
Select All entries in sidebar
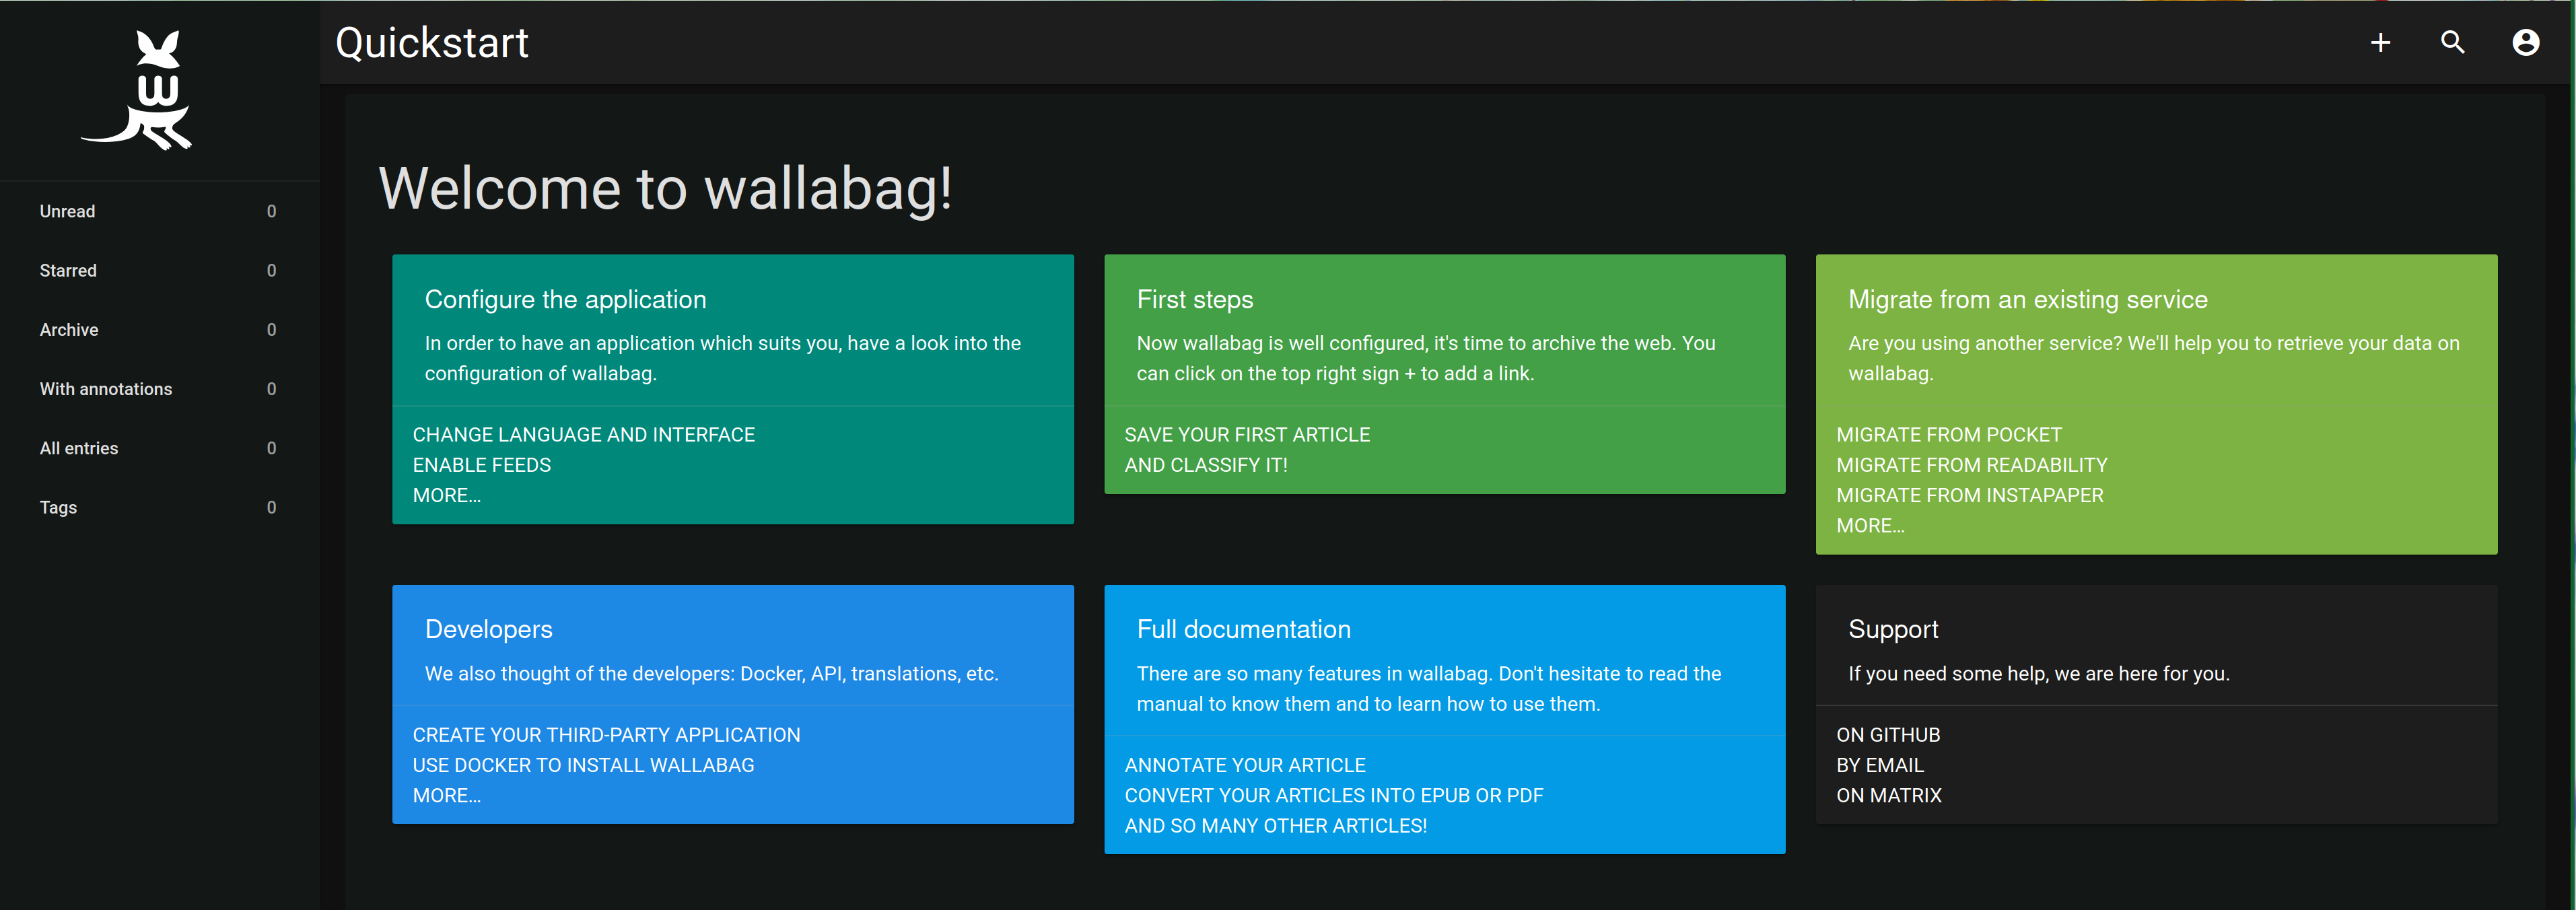(160, 448)
